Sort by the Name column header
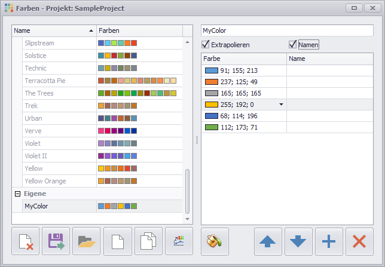 (x=54, y=30)
